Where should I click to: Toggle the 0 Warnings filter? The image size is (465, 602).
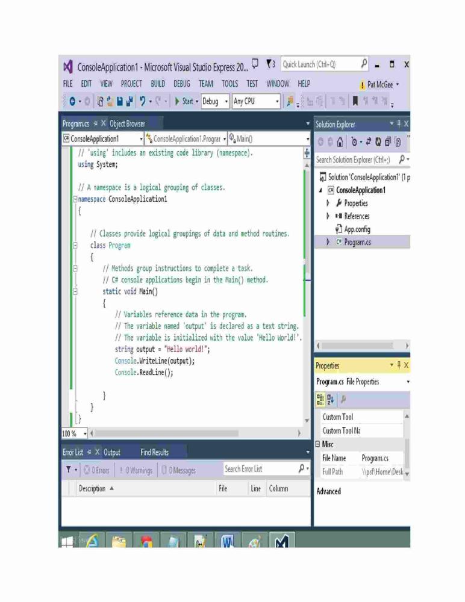pos(136,470)
